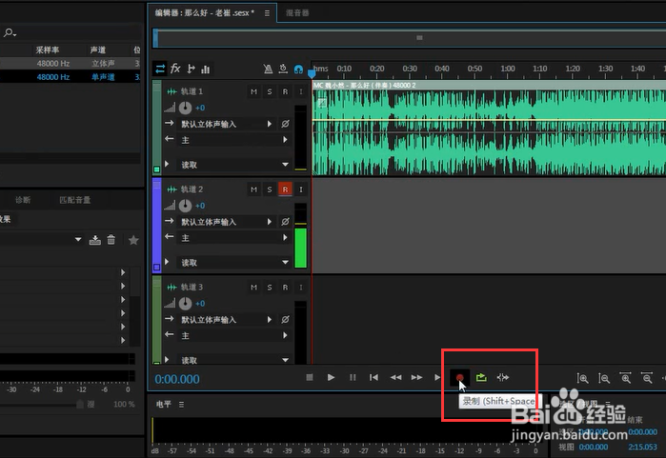Viewport: 666px width, 458px height.
Task: Zoom out time icon
Action: click(x=647, y=377)
